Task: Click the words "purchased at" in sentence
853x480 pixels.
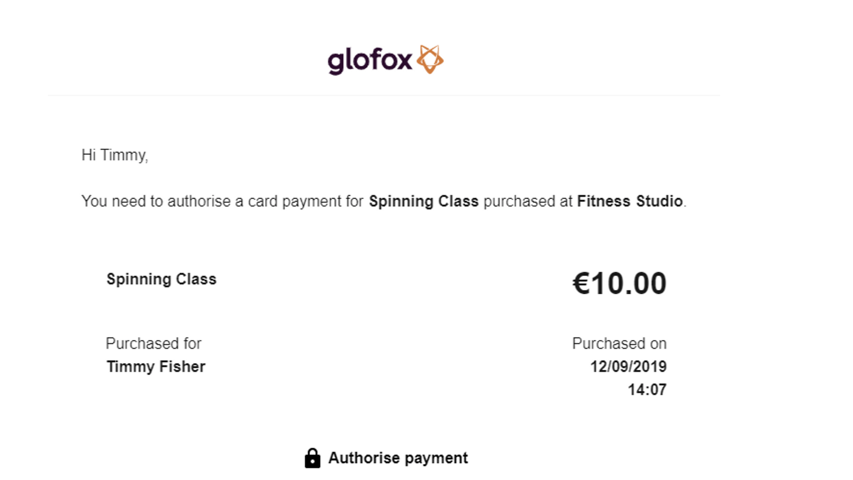Action: (528, 201)
